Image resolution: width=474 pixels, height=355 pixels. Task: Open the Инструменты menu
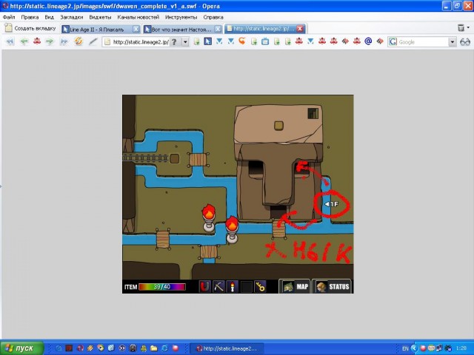click(x=181, y=17)
